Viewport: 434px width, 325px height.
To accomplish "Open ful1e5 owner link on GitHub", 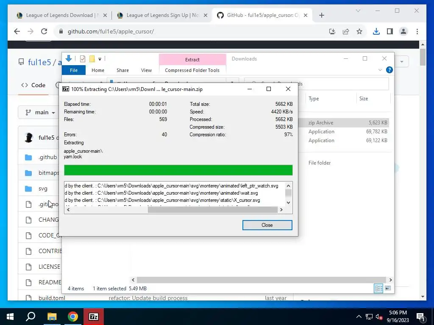I will click(39, 62).
